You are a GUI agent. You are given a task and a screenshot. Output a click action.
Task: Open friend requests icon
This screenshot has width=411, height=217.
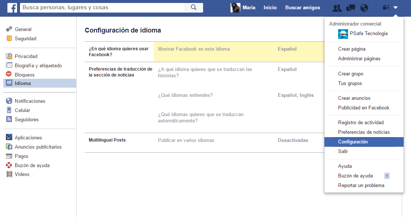[x=337, y=8]
